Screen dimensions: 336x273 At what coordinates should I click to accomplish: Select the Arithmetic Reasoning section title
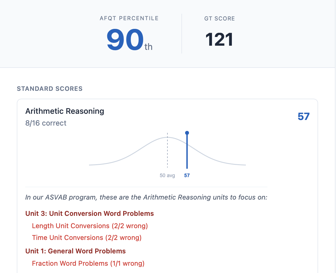tap(65, 111)
